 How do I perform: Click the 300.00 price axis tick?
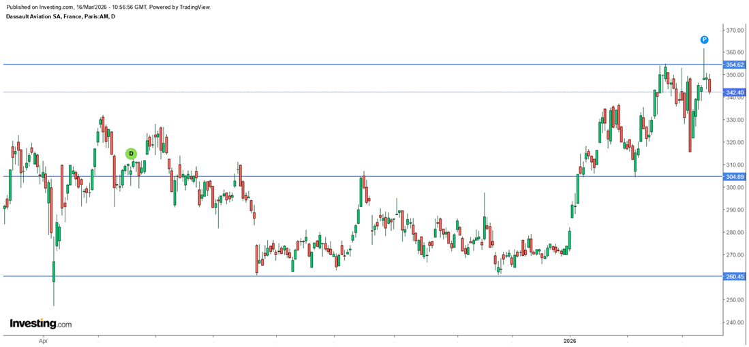(x=734, y=188)
